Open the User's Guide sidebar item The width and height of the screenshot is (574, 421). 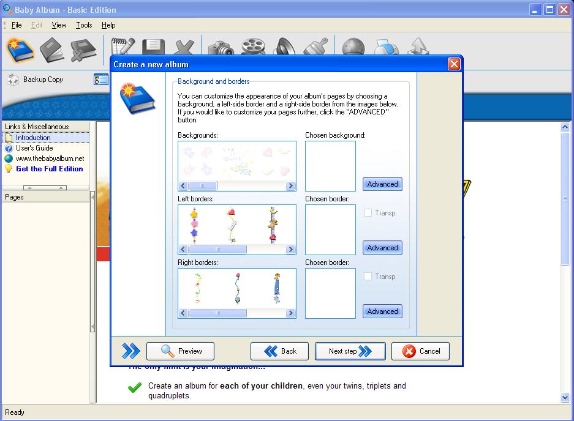34,148
